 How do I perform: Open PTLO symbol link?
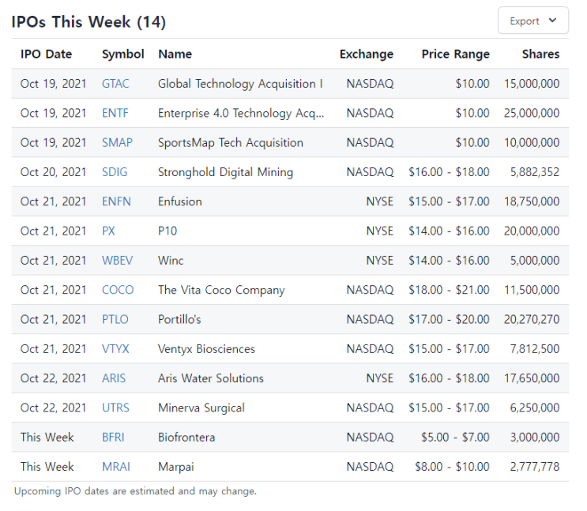[x=115, y=320]
